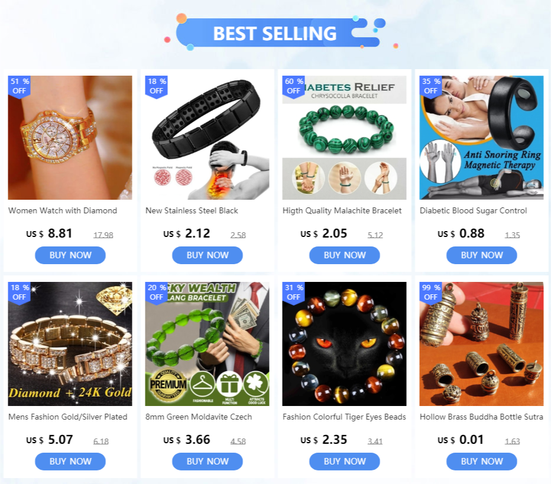Click the 99% OFF discount badge

click(431, 292)
